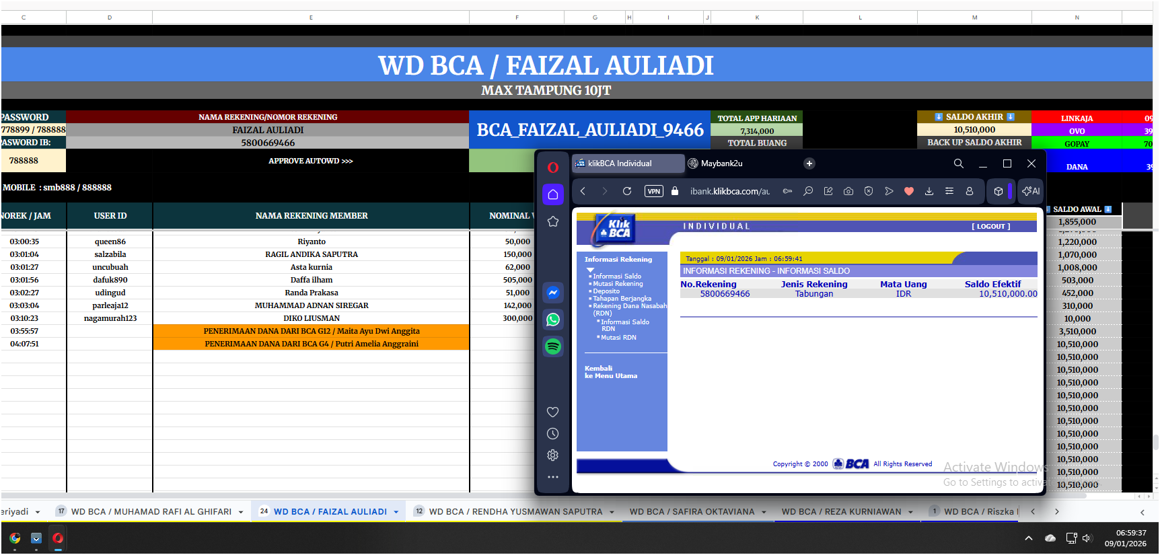This screenshot has width=1160, height=555.
Task: Open Opera from the Windows taskbar
Action: pyautogui.click(x=58, y=538)
